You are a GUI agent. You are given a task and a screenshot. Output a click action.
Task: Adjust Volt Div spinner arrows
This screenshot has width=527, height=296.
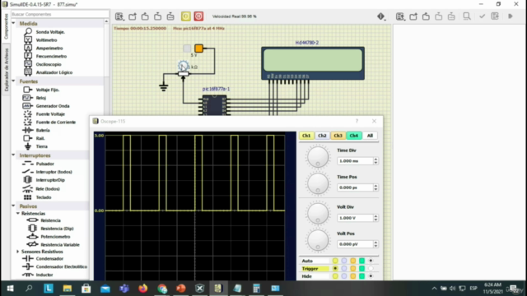[375, 218]
